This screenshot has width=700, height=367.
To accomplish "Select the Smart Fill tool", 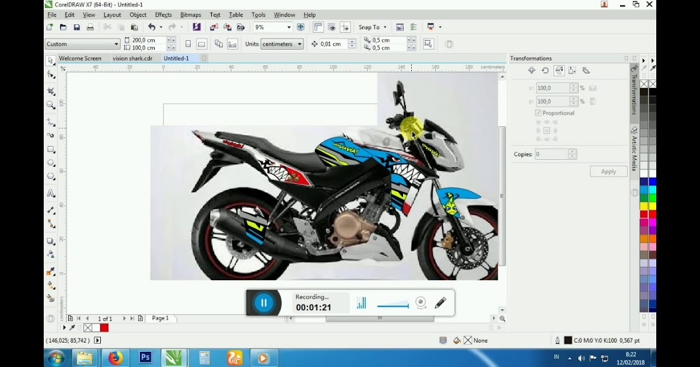I will (x=51, y=298).
